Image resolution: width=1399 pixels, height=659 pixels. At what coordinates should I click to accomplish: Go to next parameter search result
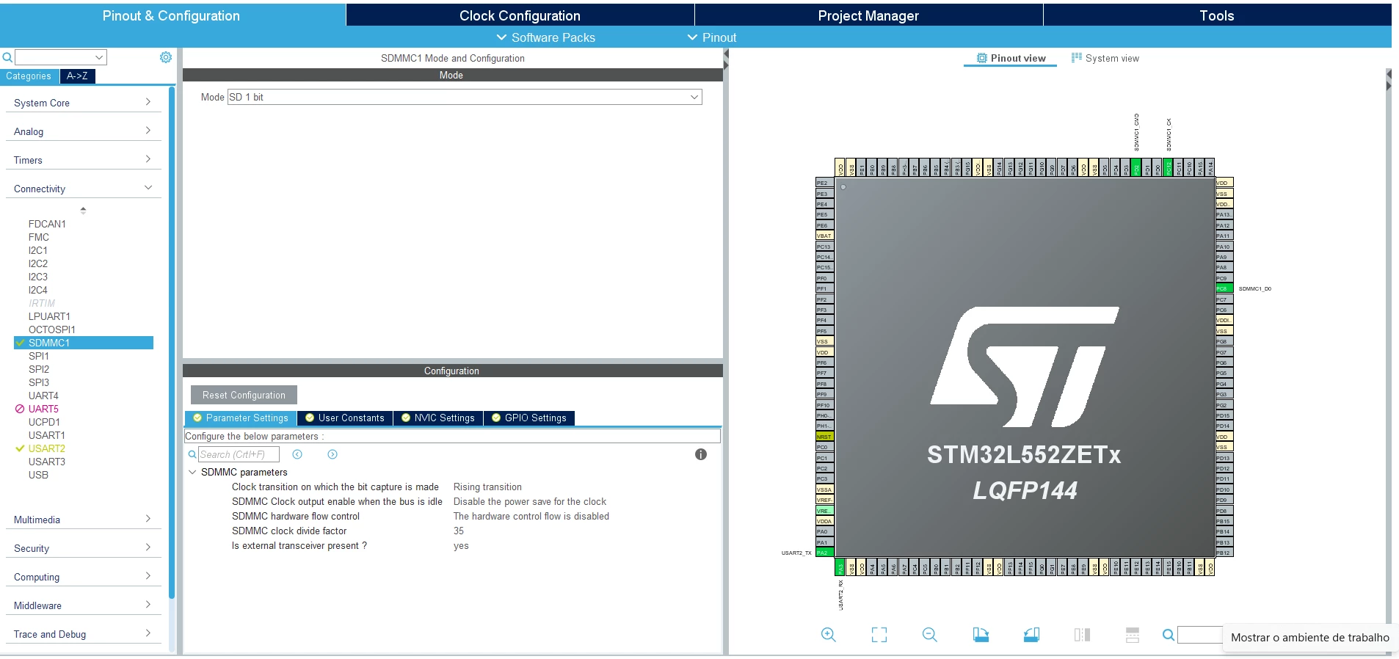click(x=333, y=454)
